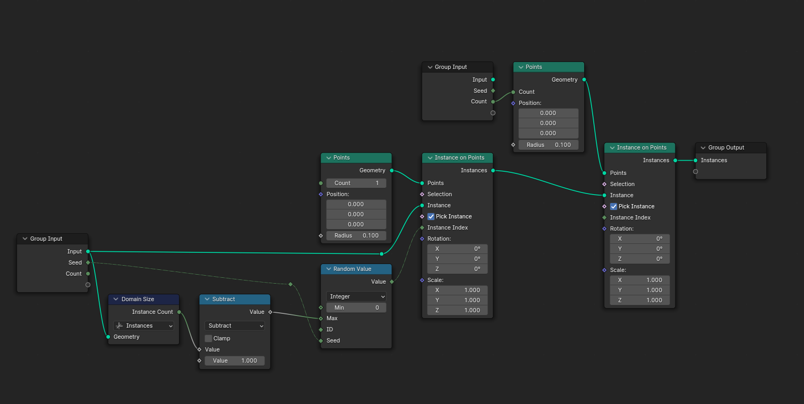Screen dimensions: 804x404
Task: Collapse the Points node that has Count 1
Action: [x=329, y=157]
